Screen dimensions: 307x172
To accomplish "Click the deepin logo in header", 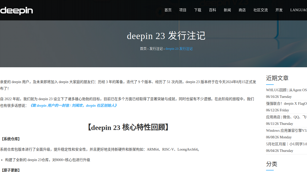I will pos(16,10).
